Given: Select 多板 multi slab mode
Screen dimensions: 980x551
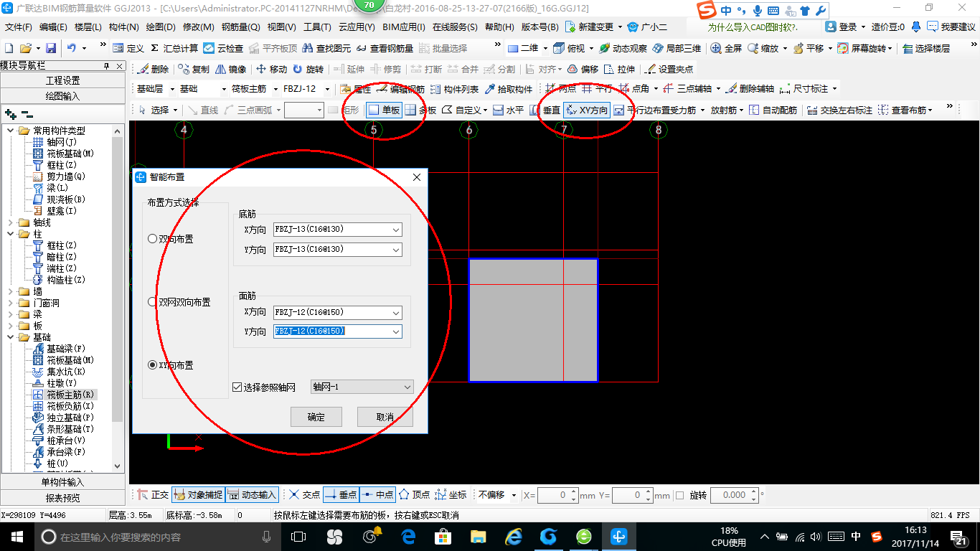Looking at the screenshot, I should [420, 110].
